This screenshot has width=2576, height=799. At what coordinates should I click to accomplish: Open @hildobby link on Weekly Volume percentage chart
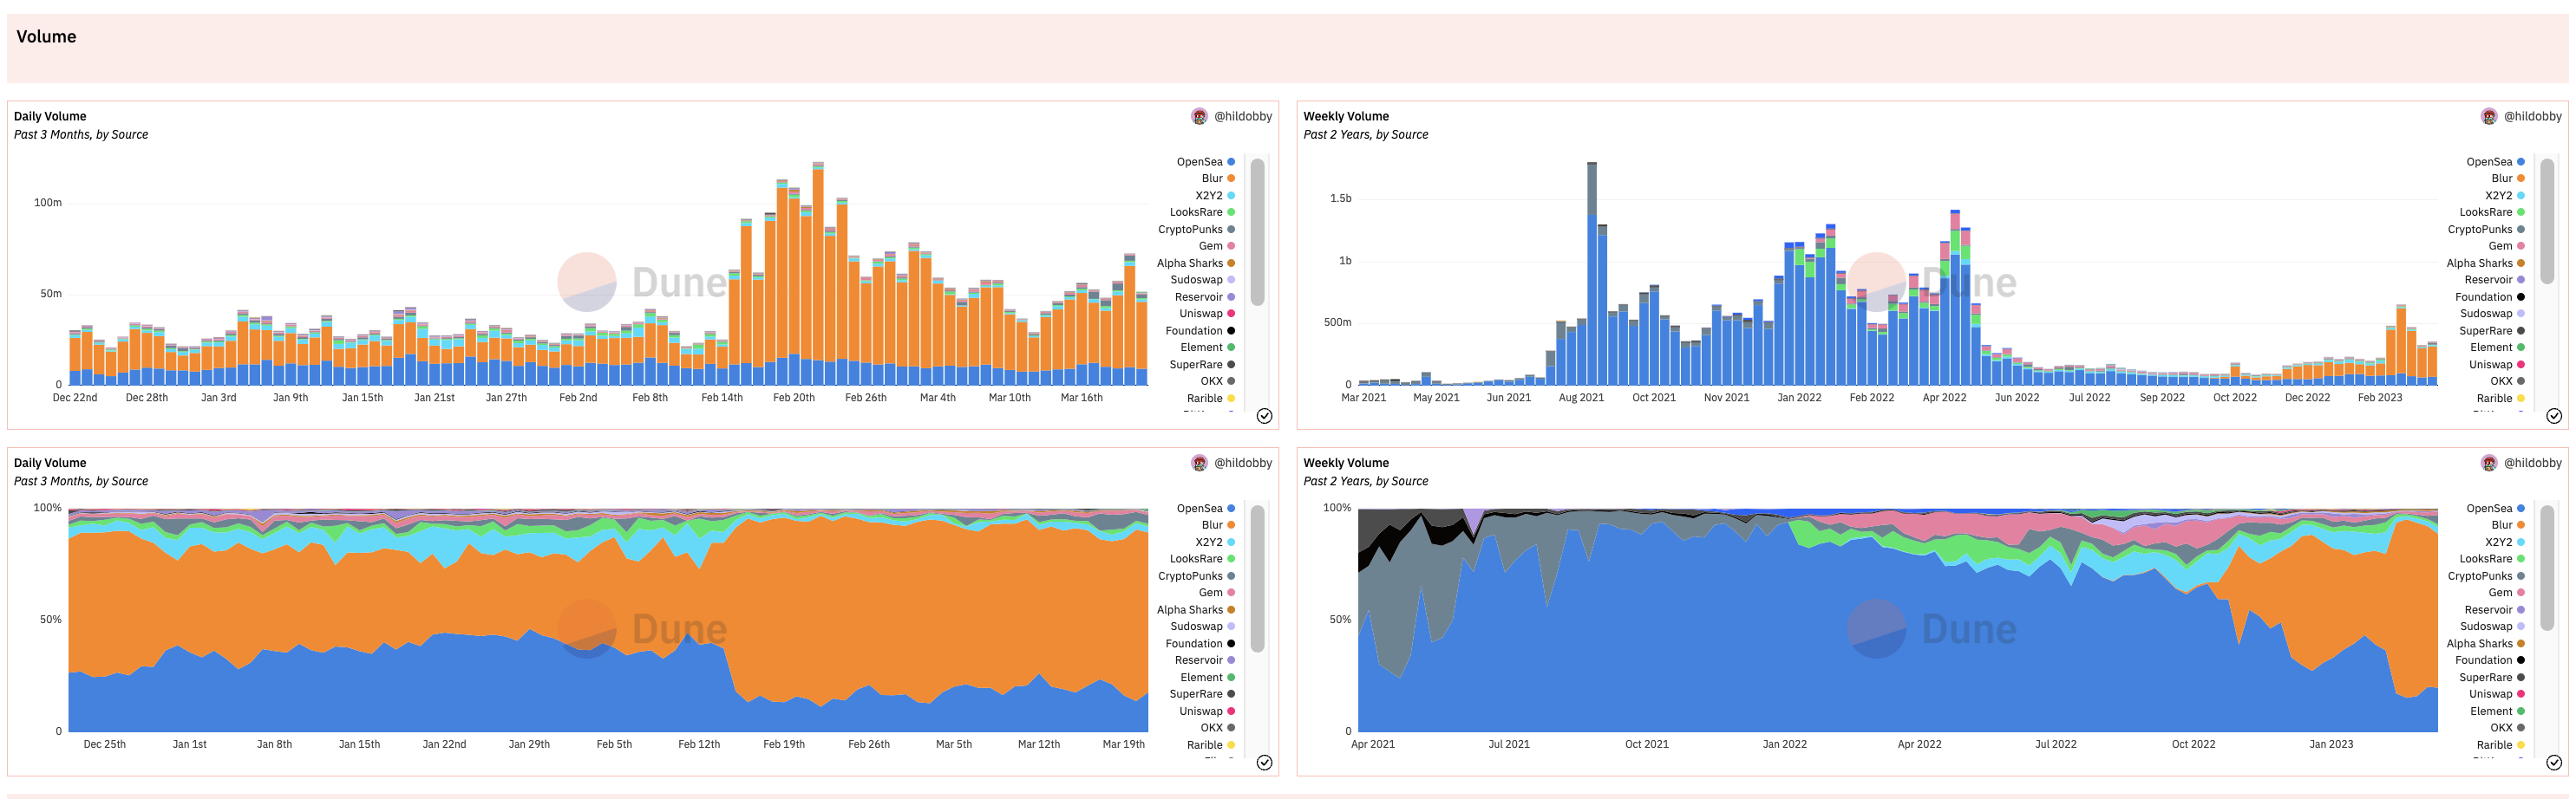2532,464
